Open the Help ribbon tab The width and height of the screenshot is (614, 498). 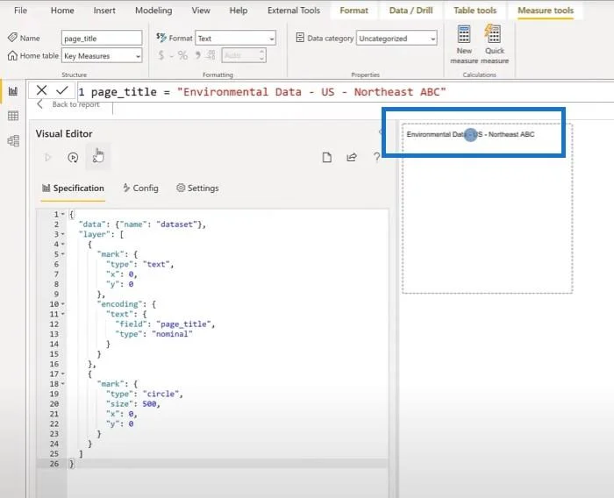[x=238, y=11]
